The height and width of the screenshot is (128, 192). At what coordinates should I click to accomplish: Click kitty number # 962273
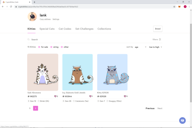(32, 96)
